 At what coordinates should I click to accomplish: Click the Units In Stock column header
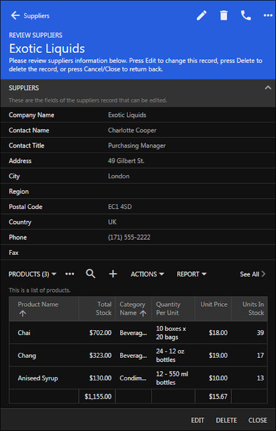pyautogui.click(x=250, y=309)
